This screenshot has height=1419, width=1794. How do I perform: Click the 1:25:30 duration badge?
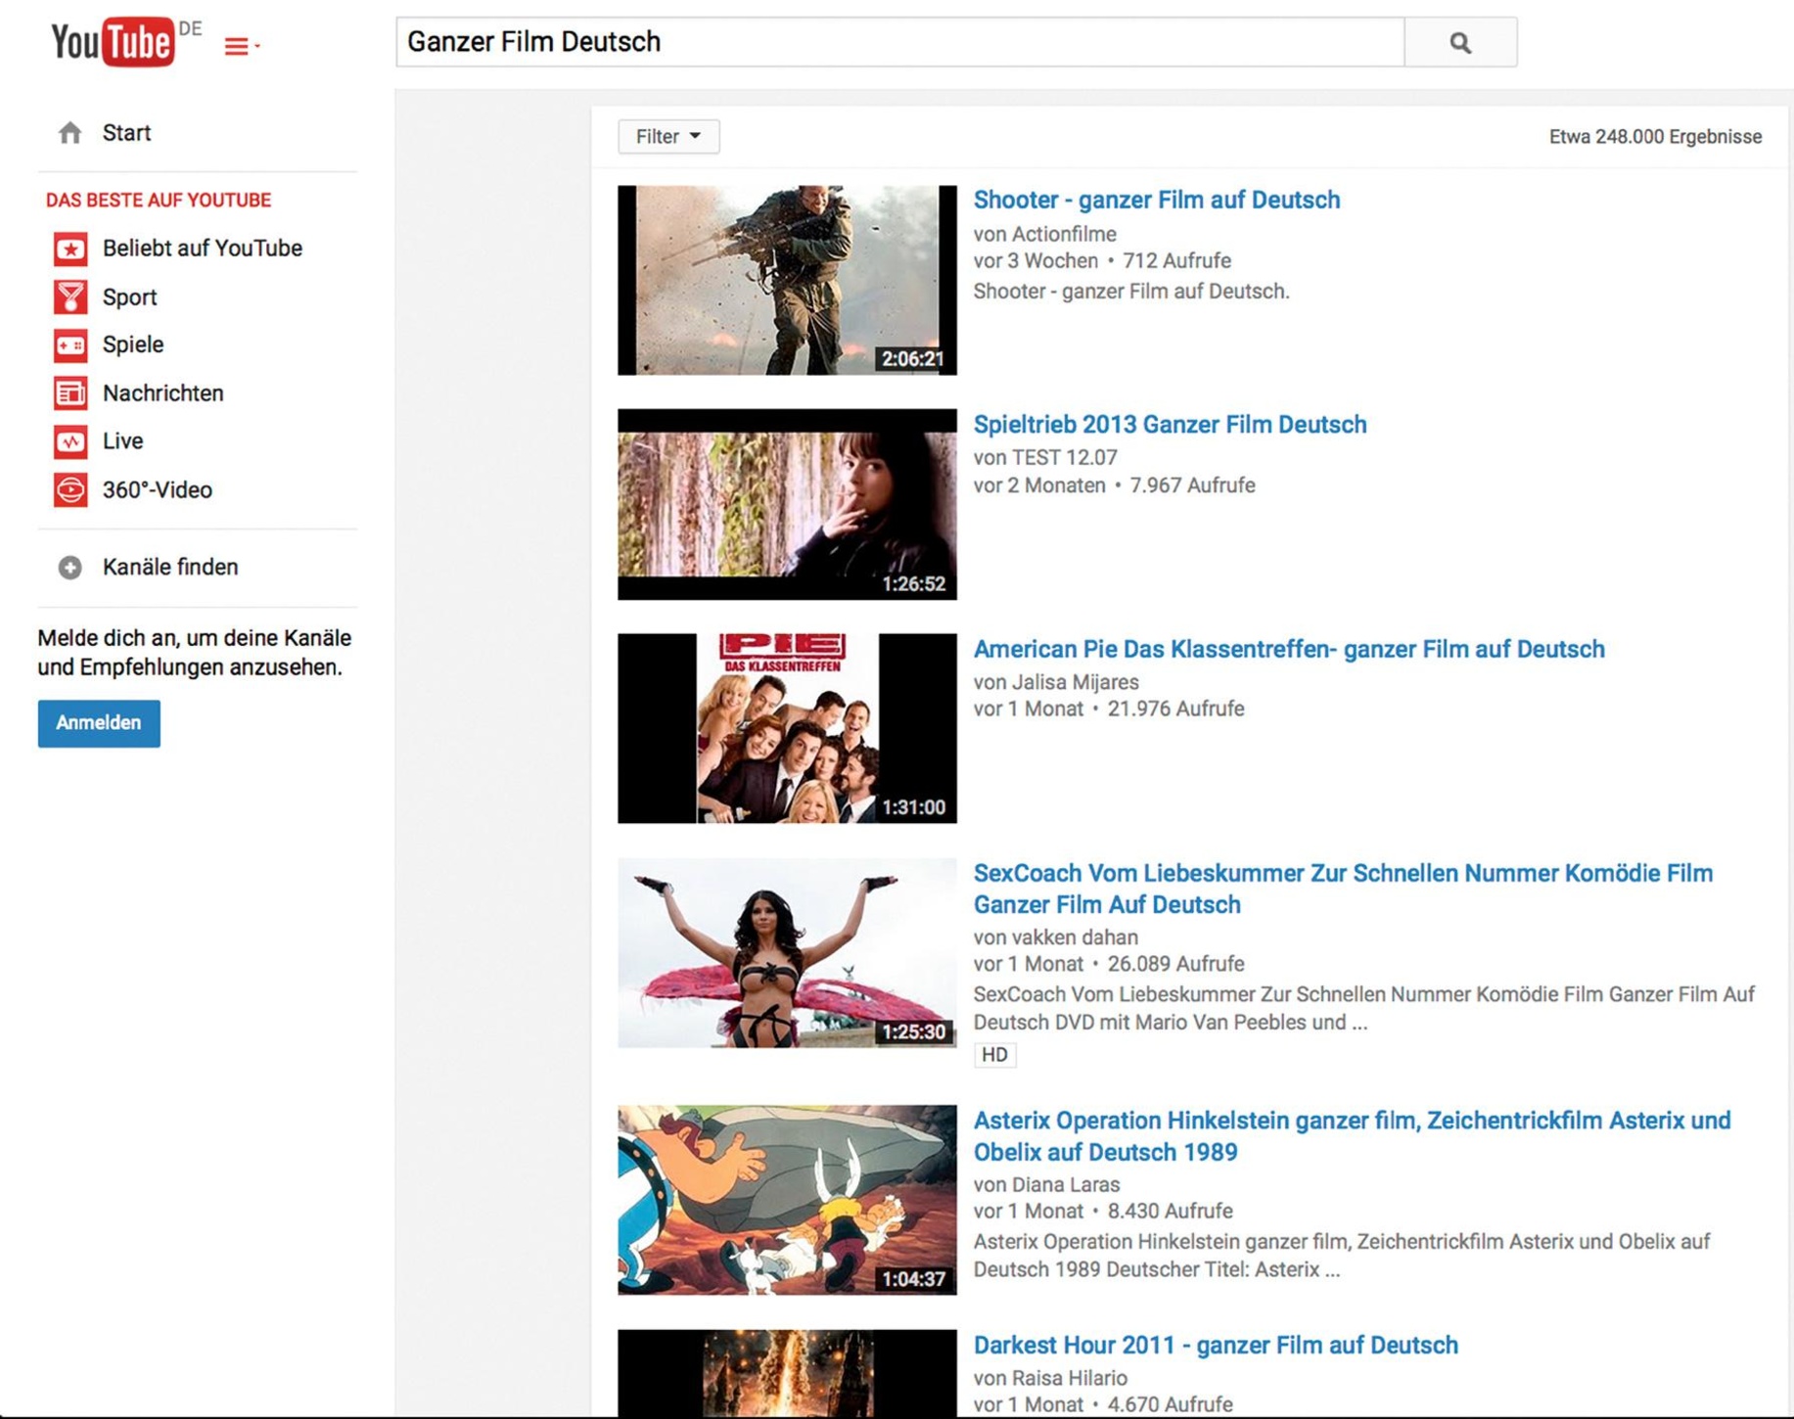[x=912, y=1032]
